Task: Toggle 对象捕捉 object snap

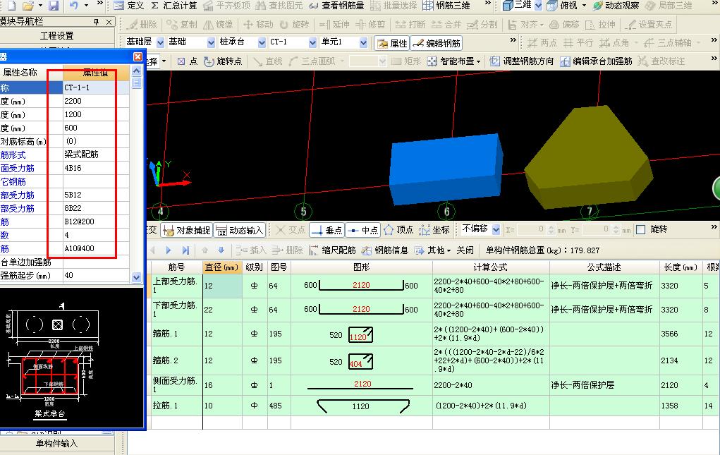Action: pyautogui.click(x=187, y=230)
